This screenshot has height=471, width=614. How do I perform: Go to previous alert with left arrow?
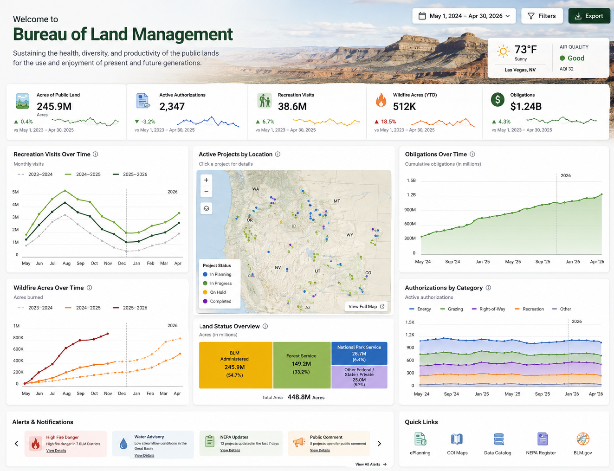pos(17,444)
